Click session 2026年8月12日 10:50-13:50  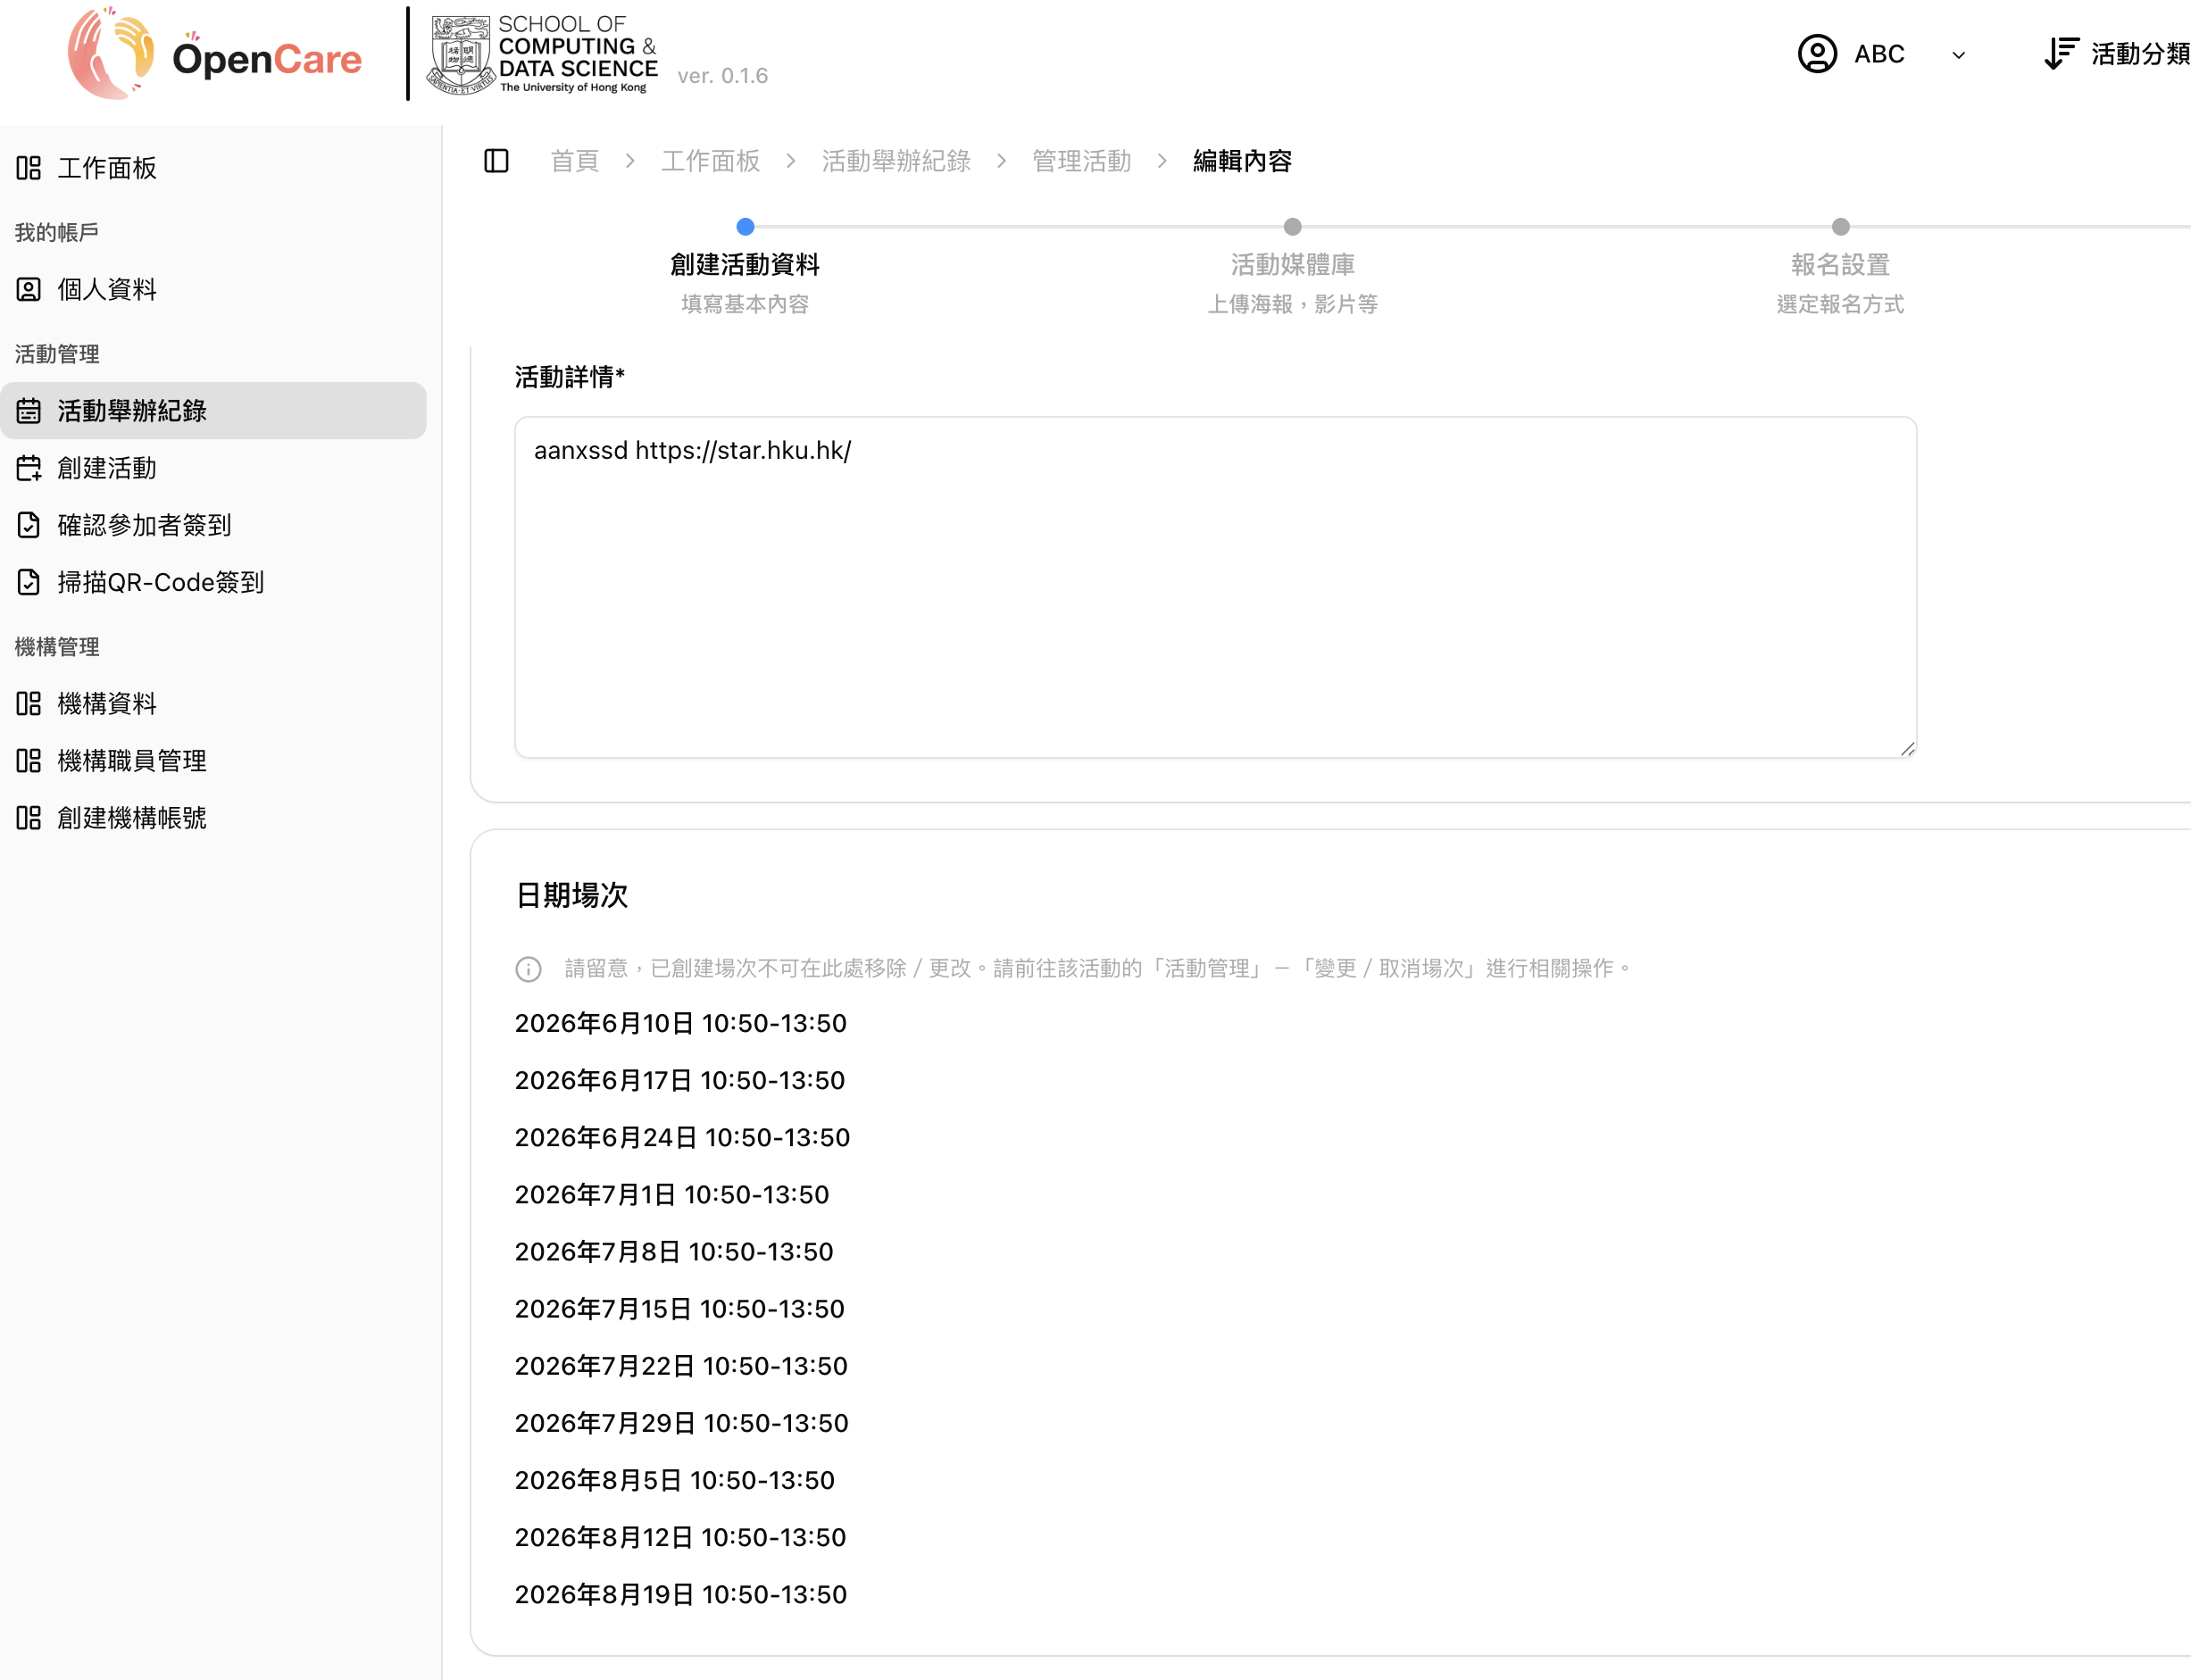pyautogui.click(x=680, y=1536)
